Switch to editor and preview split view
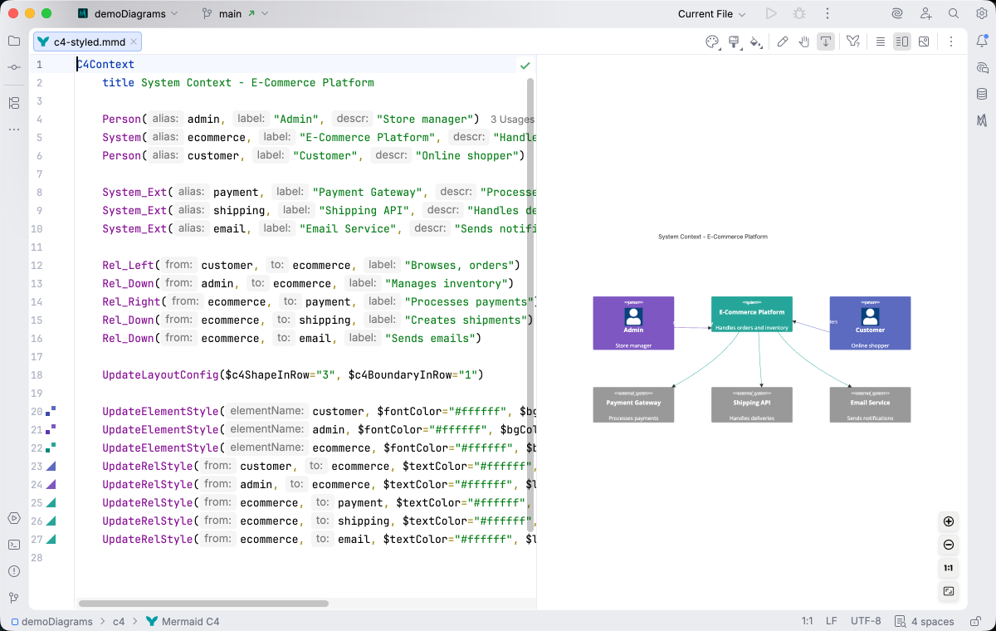This screenshot has width=996, height=631. click(x=902, y=42)
